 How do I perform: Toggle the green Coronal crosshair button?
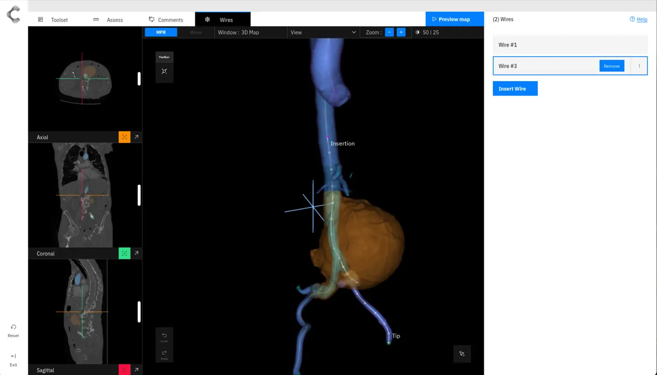point(124,253)
